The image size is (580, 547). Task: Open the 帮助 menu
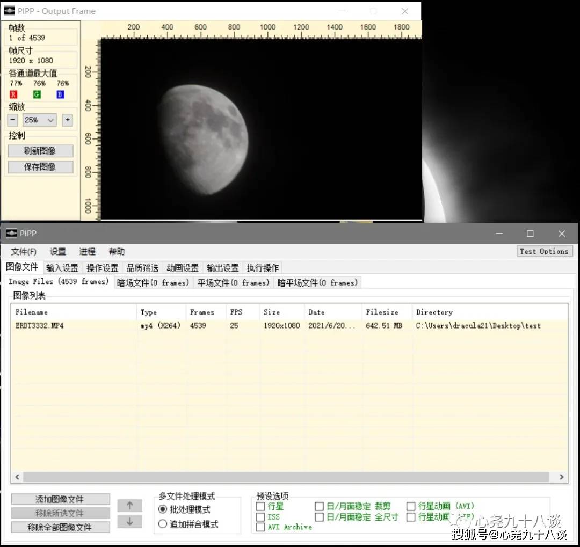pyautogui.click(x=117, y=252)
